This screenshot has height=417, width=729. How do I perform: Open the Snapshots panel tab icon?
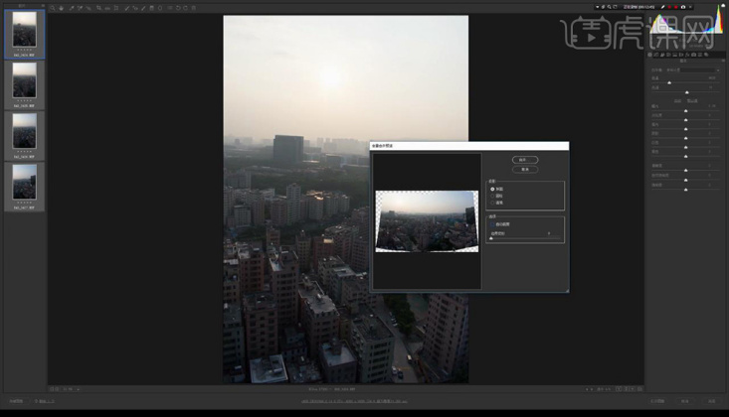pos(706,55)
